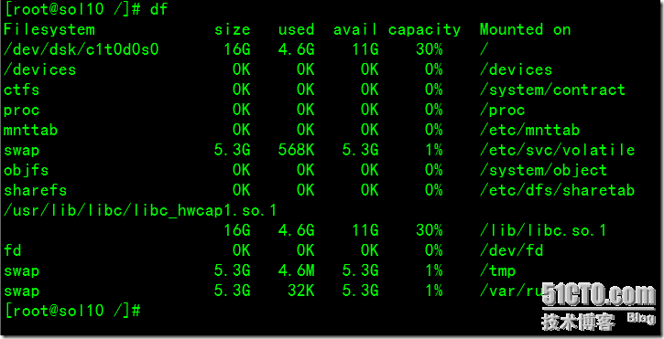Click the /etc/svc/volatile mount point

(557, 150)
